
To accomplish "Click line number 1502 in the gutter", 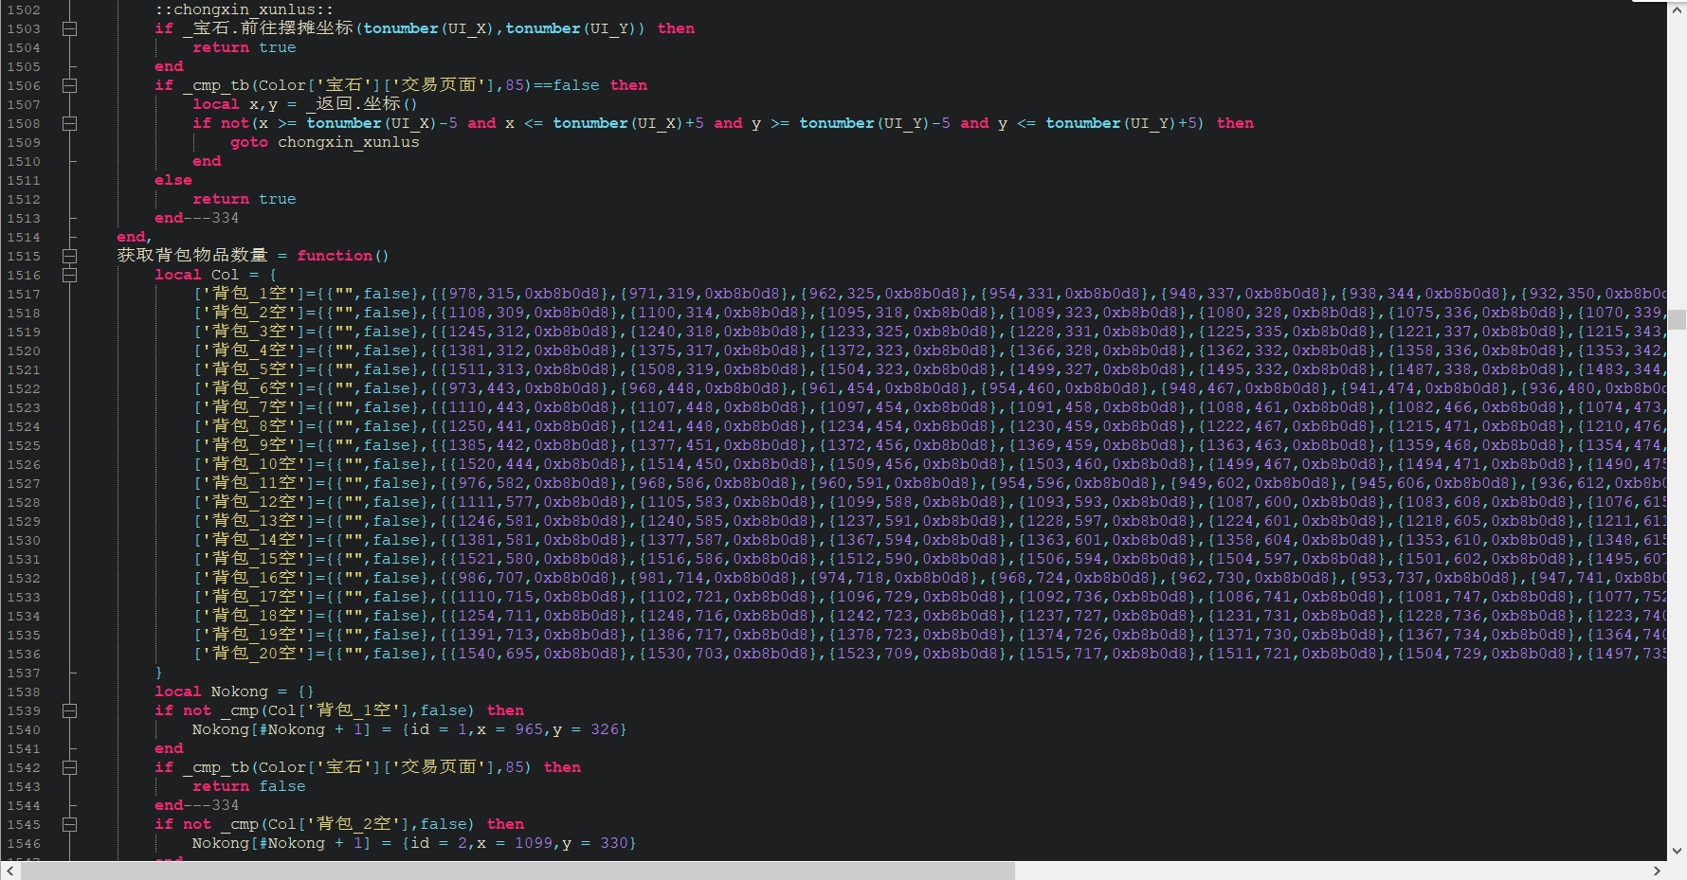I will (24, 9).
